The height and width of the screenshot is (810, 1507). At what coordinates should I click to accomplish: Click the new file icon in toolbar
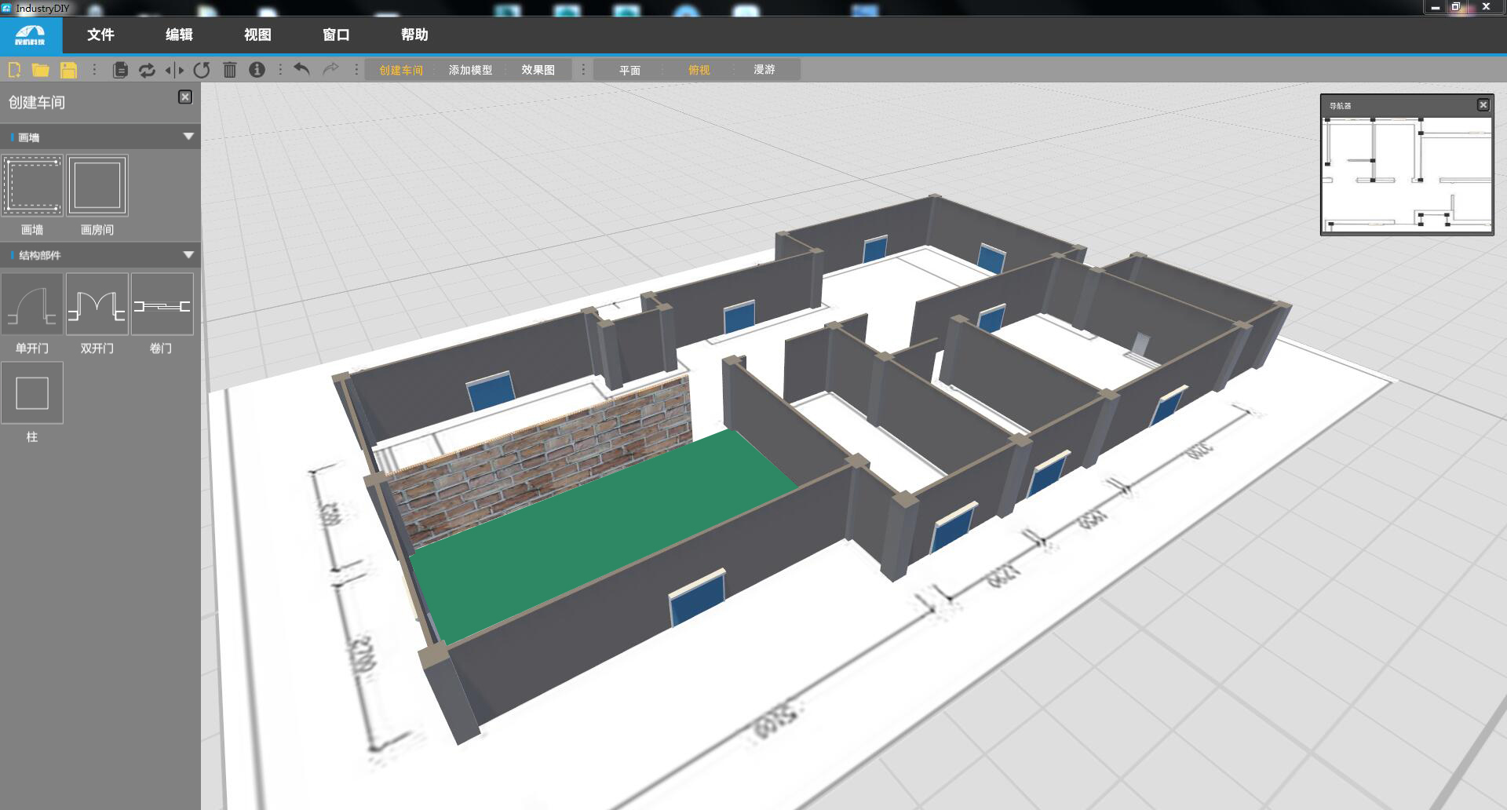click(14, 70)
